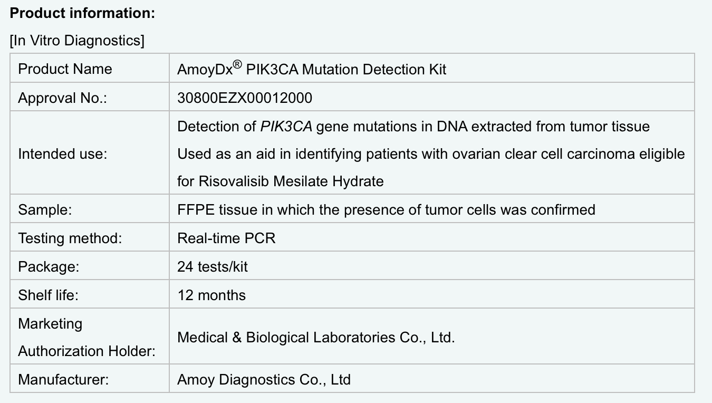
Task: Click the "Package:" label cell
Action: 49,267
